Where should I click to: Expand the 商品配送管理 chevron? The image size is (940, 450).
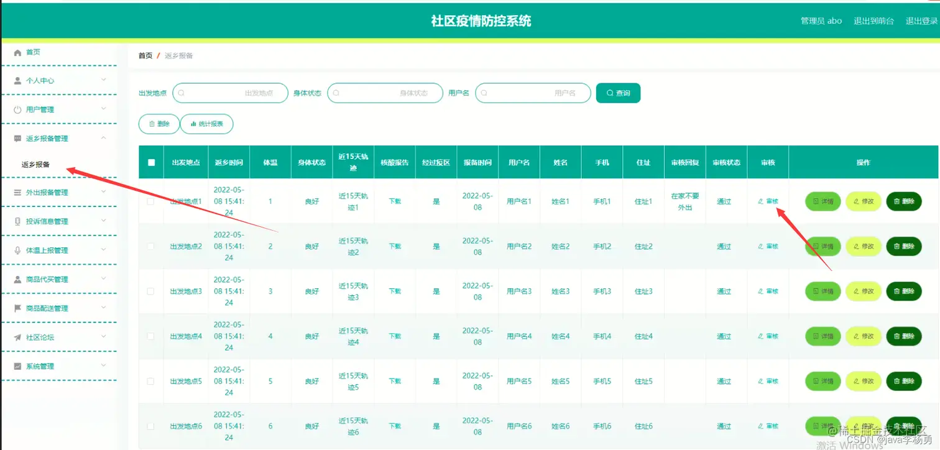(x=104, y=308)
